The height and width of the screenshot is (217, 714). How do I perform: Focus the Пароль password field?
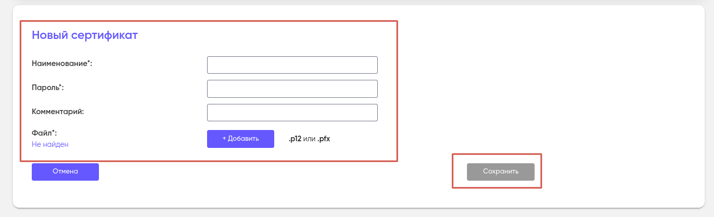tap(292, 89)
